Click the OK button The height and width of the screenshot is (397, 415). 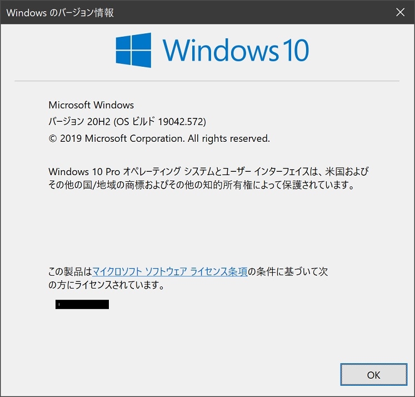click(373, 375)
